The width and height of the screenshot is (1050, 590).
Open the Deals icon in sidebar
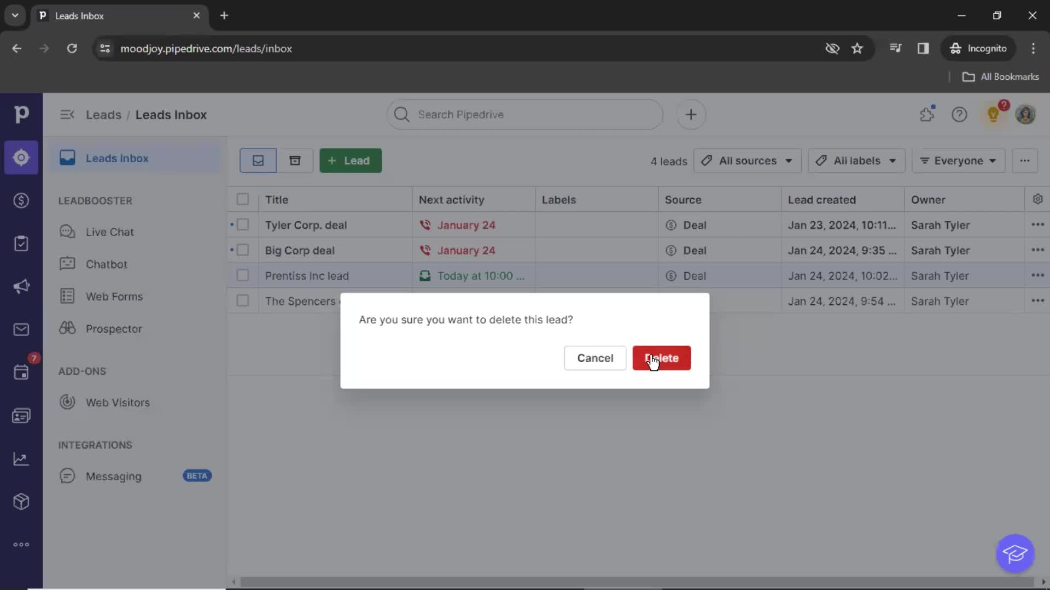click(x=21, y=200)
